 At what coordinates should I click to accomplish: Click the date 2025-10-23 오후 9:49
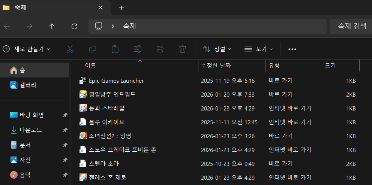[x=228, y=163]
